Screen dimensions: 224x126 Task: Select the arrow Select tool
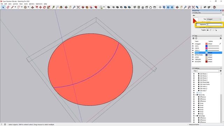tap(3, 7)
